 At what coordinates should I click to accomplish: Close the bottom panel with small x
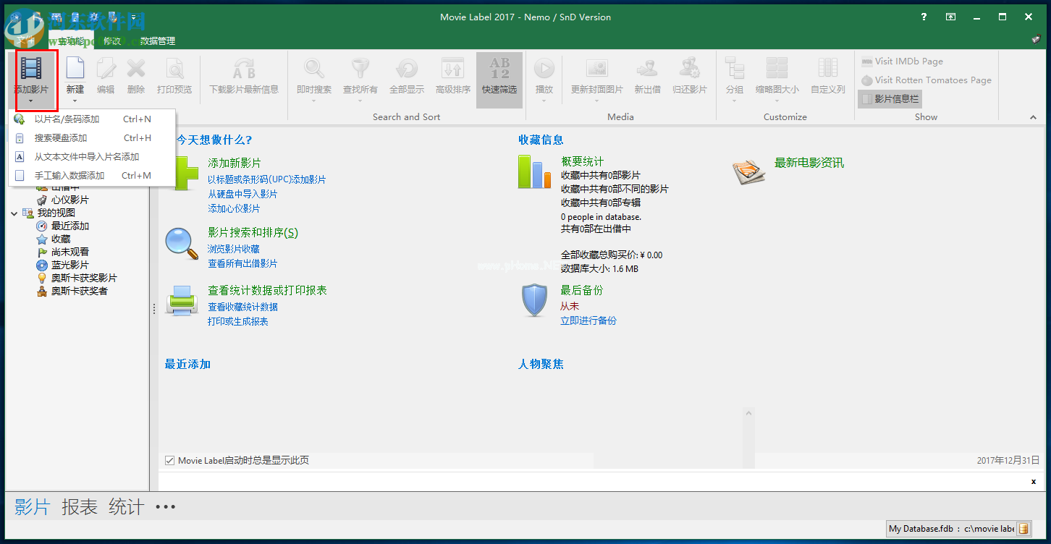[x=1034, y=482]
